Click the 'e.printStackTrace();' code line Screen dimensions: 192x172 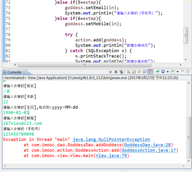click(x=101, y=56)
